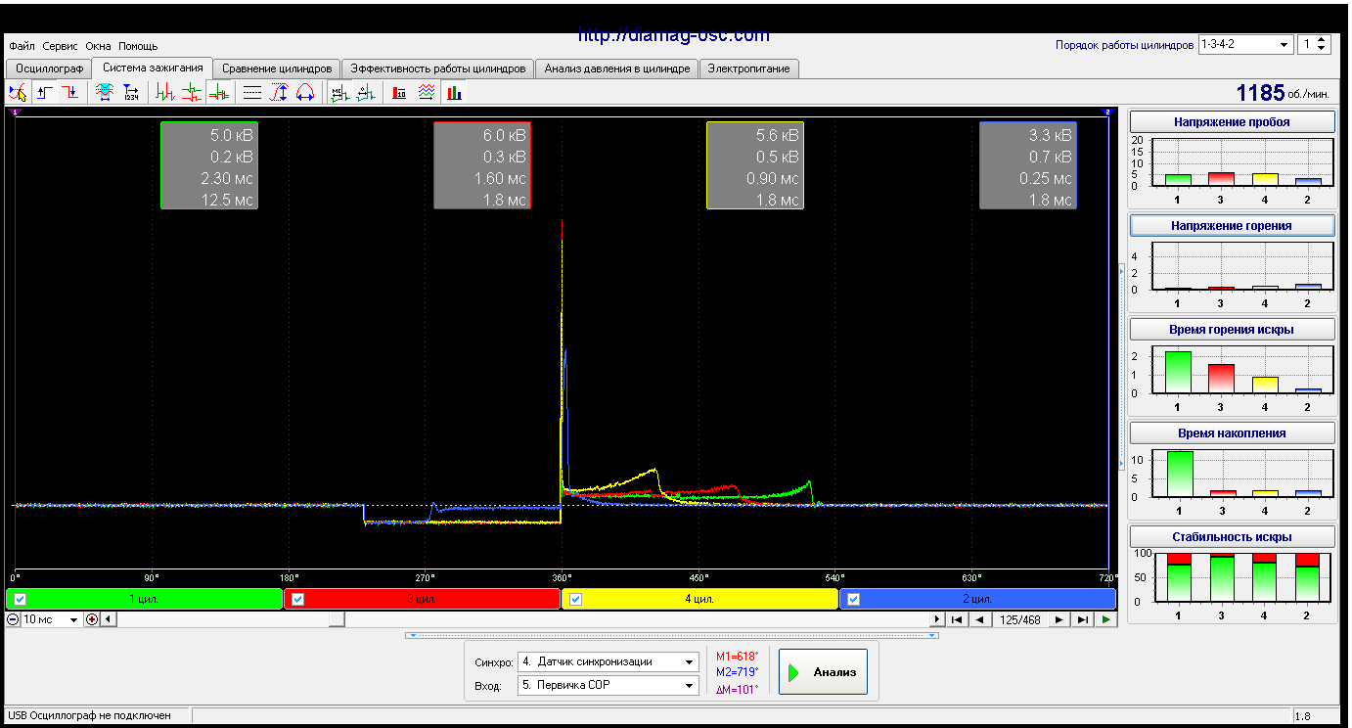Choose falling edge trigger icon
Viewport: 1352px width, 728px height.
70,93
